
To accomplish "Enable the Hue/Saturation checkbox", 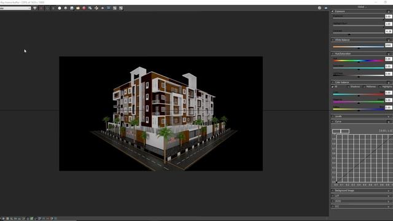I will 333,53.
